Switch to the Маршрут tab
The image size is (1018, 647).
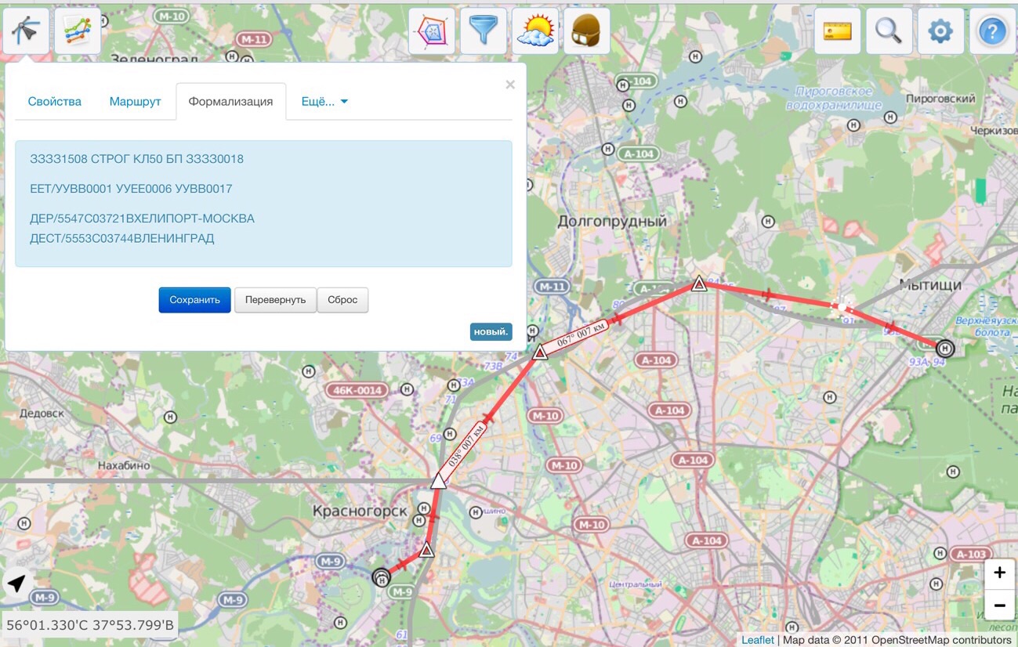(x=136, y=102)
